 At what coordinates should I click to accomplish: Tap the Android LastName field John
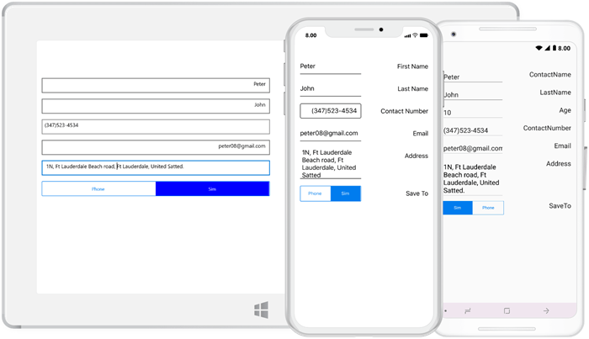click(x=472, y=95)
